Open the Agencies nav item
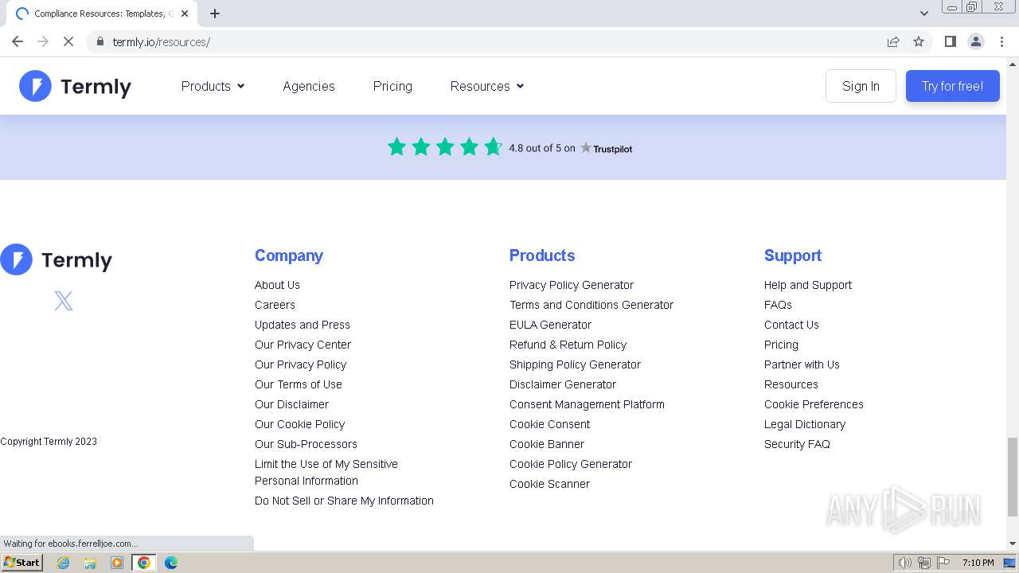The width and height of the screenshot is (1019, 573). click(x=309, y=86)
